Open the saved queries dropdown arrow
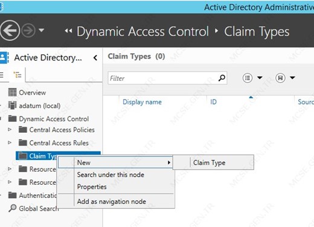Viewport: 314px width, 227px height. click(292, 78)
